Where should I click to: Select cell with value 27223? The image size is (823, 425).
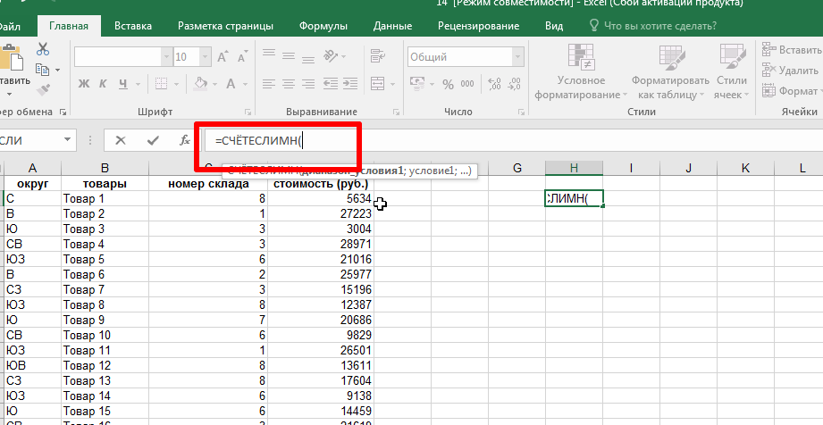[321, 213]
